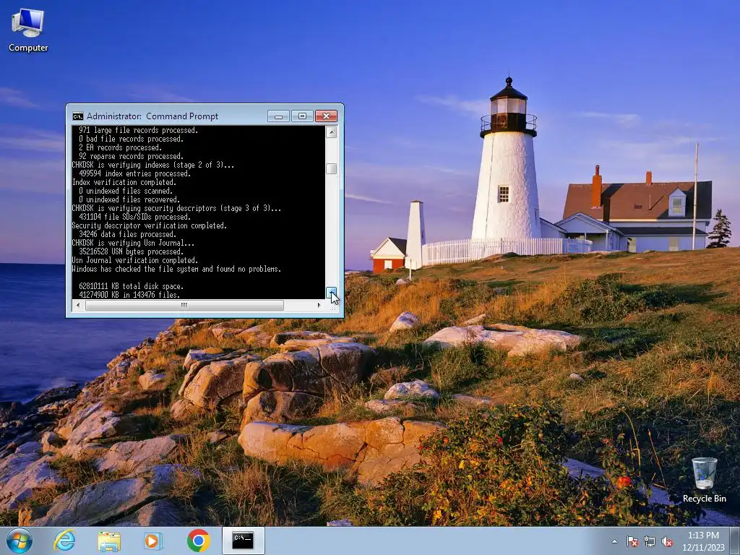Click 'Windows has checked the file system' line
The image size is (740, 555).
click(x=176, y=269)
